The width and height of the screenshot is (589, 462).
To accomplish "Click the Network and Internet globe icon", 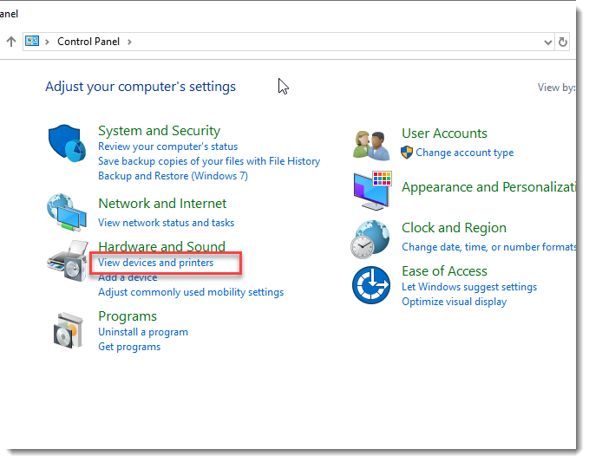I will pos(66,211).
